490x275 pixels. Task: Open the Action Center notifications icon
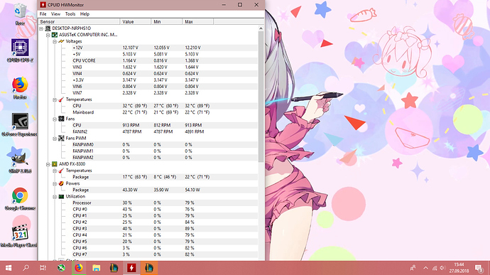coord(479,268)
